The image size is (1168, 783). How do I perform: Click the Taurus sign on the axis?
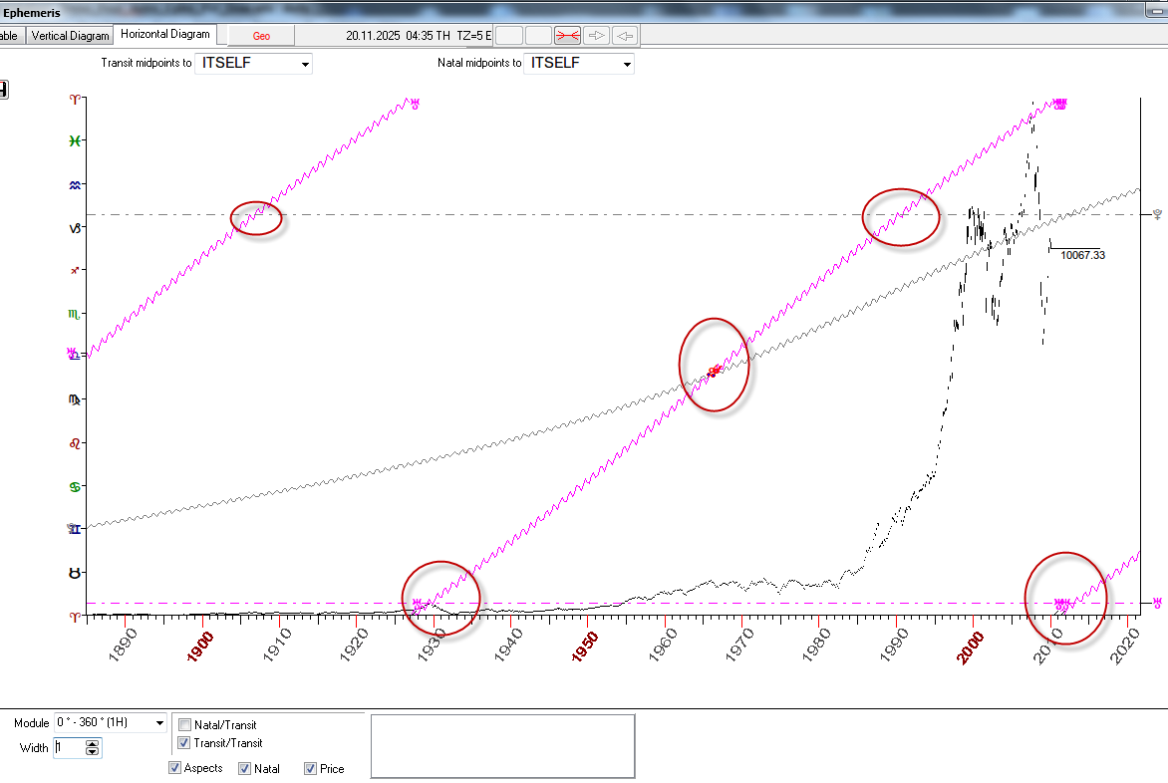pyautogui.click(x=74, y=573)
